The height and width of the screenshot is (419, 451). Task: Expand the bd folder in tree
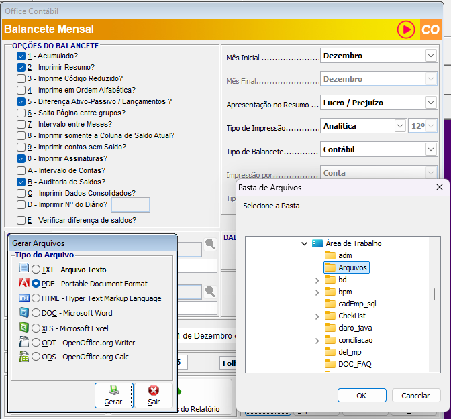click(317, 280)
